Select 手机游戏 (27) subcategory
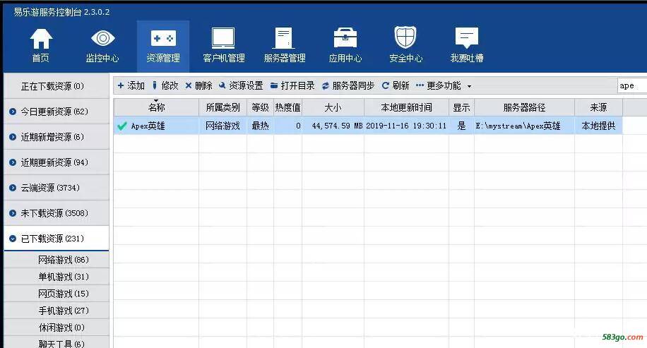 click(57, 311)
